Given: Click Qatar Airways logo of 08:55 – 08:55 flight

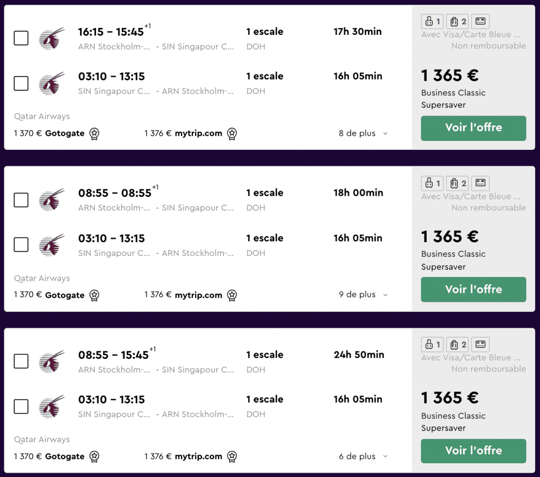Looking at the screenshot, I should tap(52, 199).
